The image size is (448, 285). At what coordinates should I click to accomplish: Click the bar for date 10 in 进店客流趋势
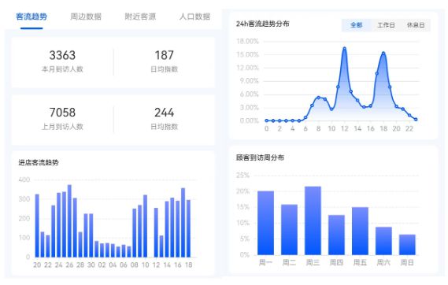(145, 226)
